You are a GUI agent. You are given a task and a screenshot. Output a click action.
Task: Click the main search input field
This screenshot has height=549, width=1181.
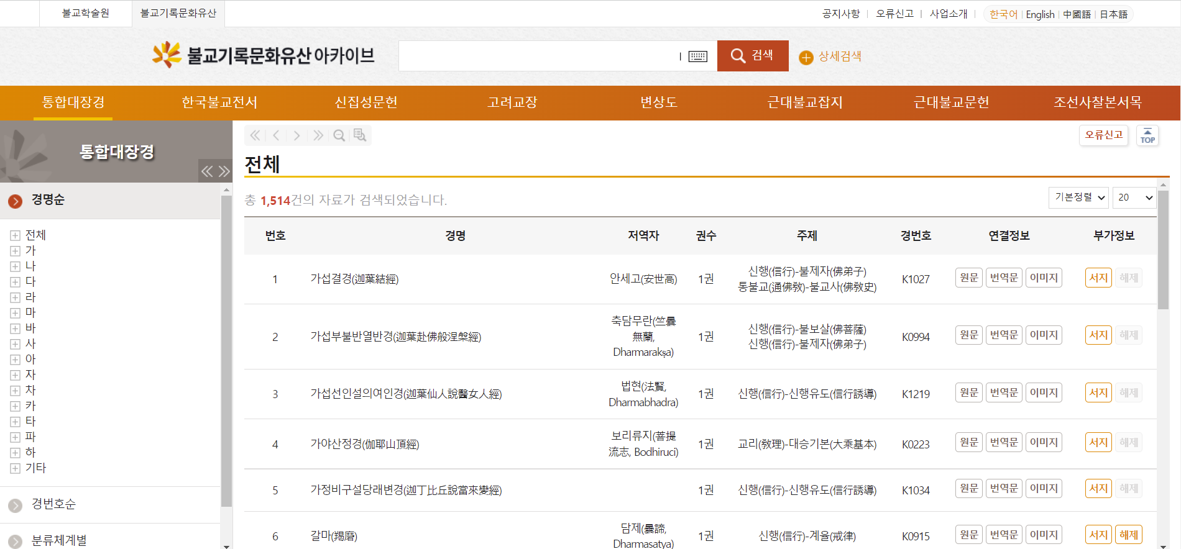(x=538, y=56)
